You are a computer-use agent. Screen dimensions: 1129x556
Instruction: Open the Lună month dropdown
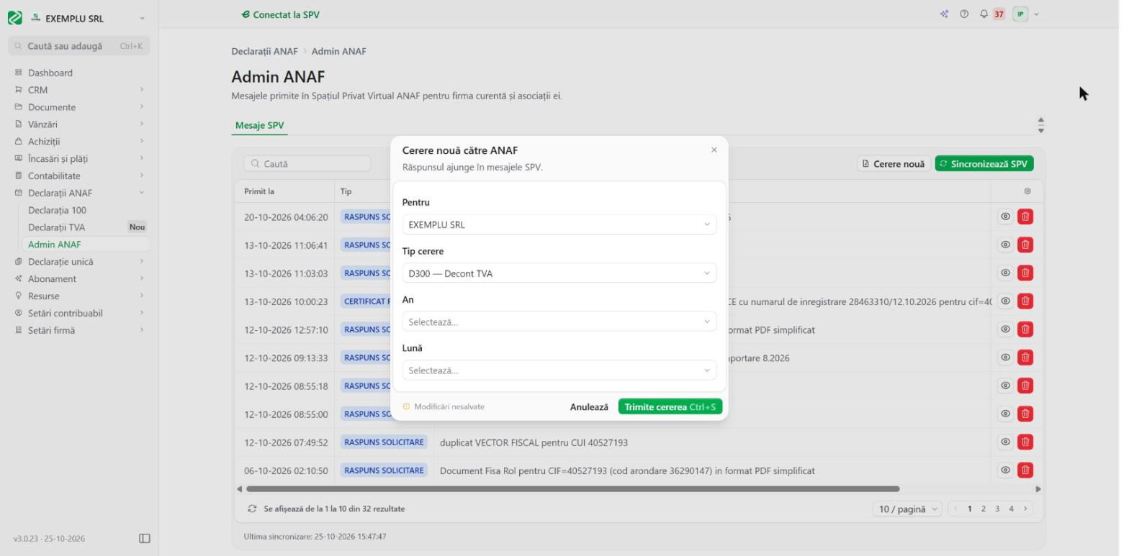(559, 370)
